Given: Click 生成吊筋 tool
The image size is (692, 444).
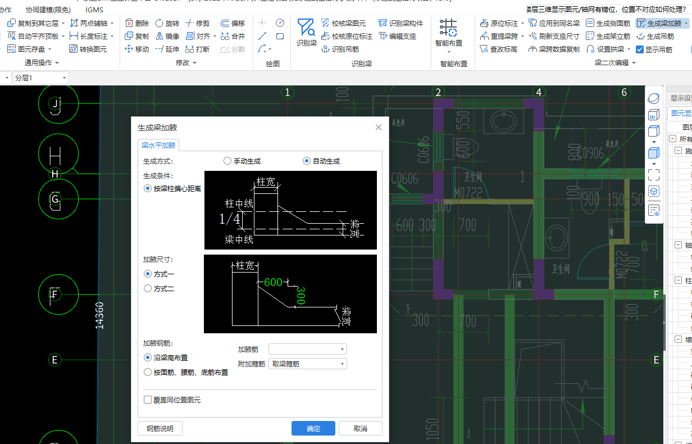Looking at the screenshot, I should coord(655,36).
